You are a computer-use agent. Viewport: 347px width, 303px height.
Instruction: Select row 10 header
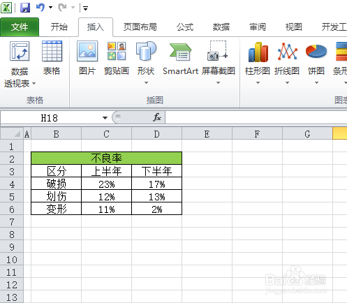coord(12,260)
